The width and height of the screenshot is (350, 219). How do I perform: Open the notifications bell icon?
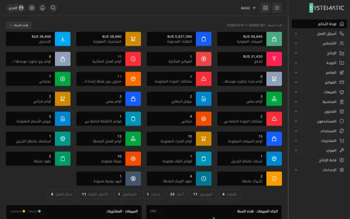[42, 8]
